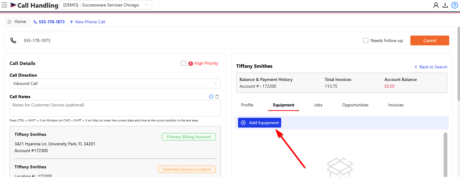This screenshot has height=180, width=460.
Task: Check the Needs Follow-up box
Action: pyautogui.click(x=366, y=40)
